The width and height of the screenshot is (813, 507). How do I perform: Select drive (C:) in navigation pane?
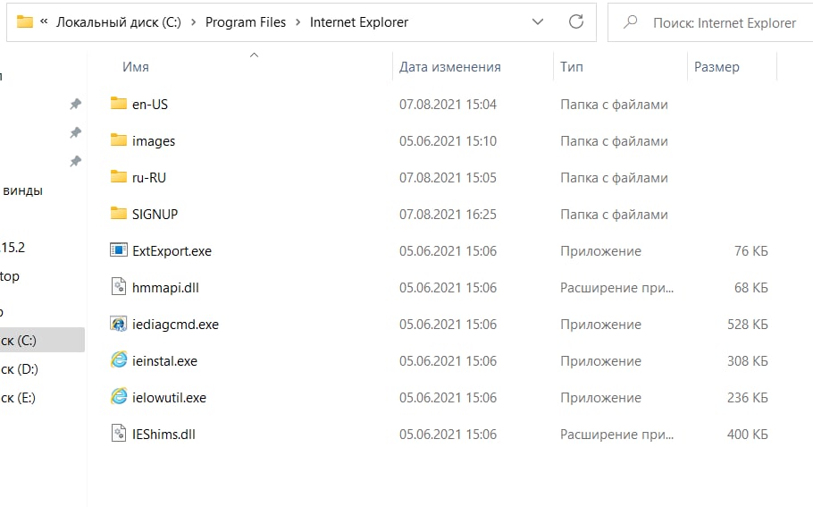[42, 340]
